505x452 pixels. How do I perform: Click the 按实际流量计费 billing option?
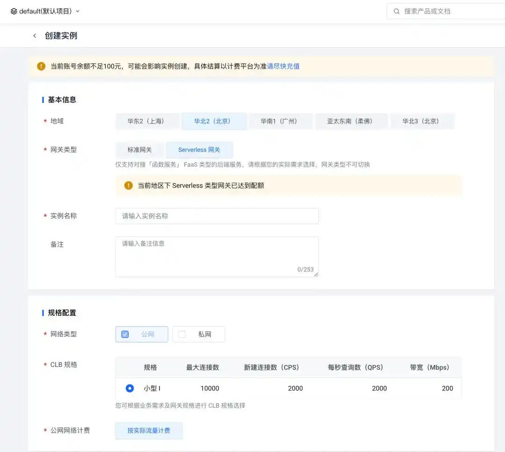coord(149,430)
